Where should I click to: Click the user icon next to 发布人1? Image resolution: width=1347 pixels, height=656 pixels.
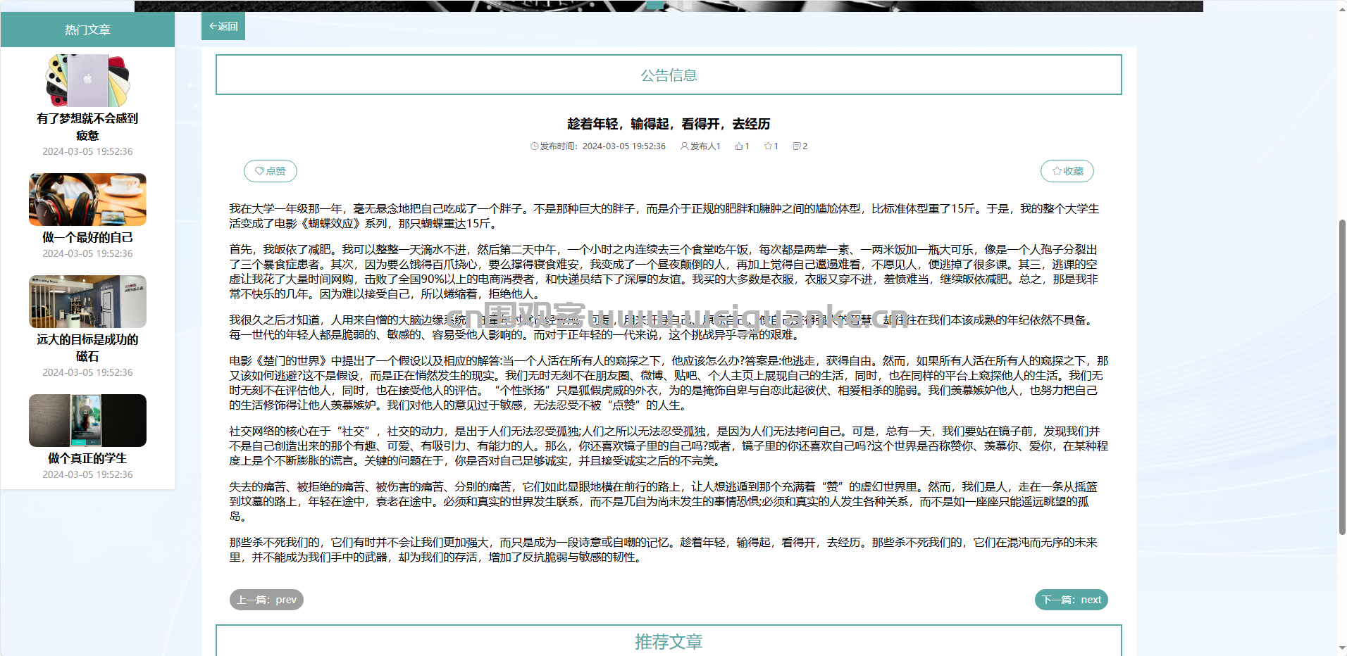click(684, 146)
